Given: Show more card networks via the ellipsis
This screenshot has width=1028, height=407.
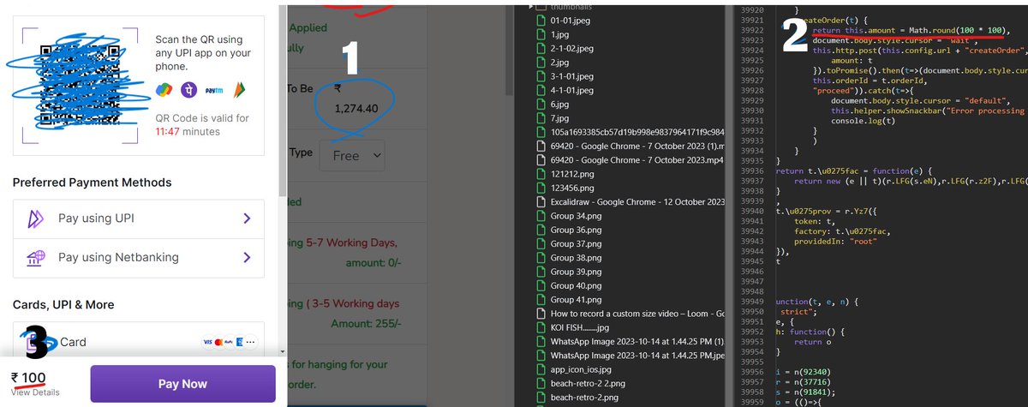Looking at the screenshot, I should [250, 342].
